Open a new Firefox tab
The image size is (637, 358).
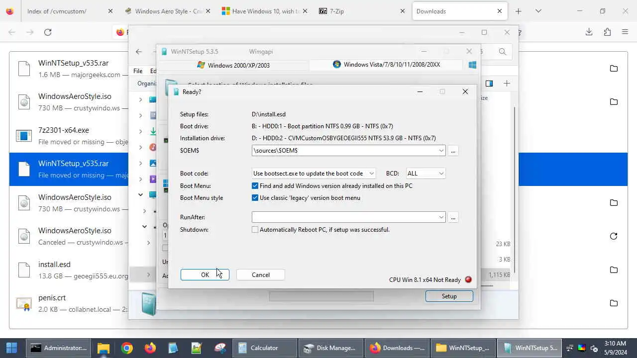(518, 11)
